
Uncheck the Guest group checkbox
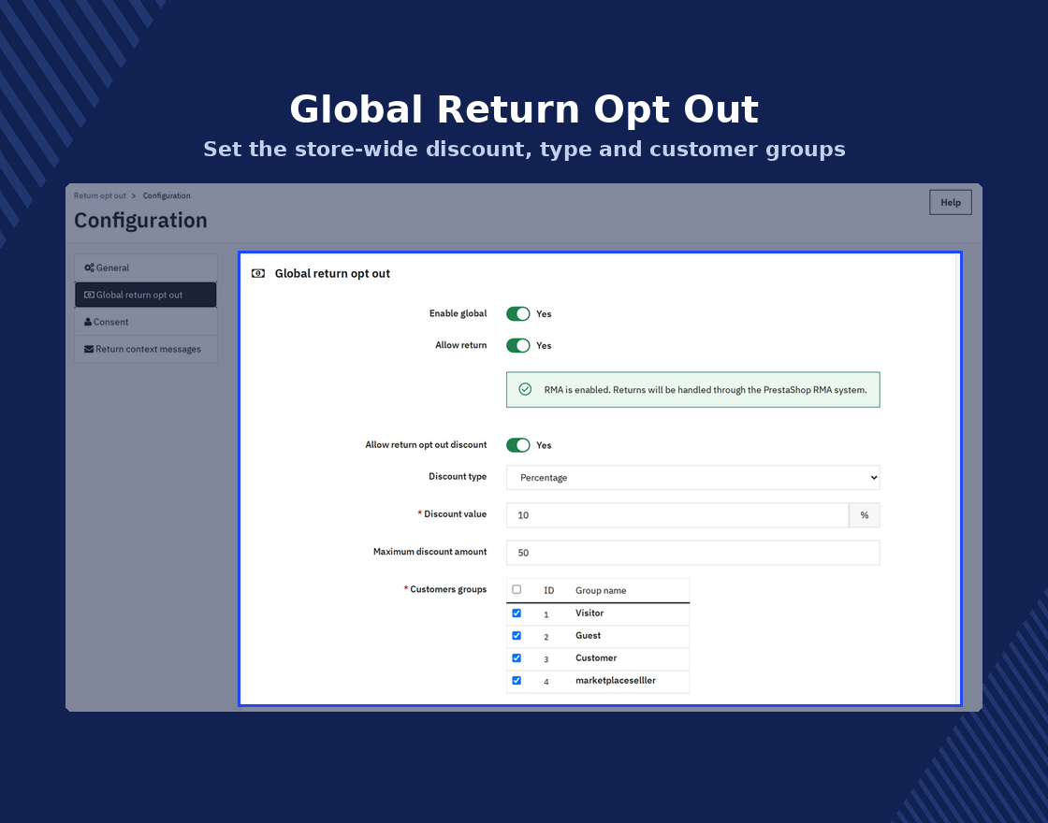[x=517, y=635]
